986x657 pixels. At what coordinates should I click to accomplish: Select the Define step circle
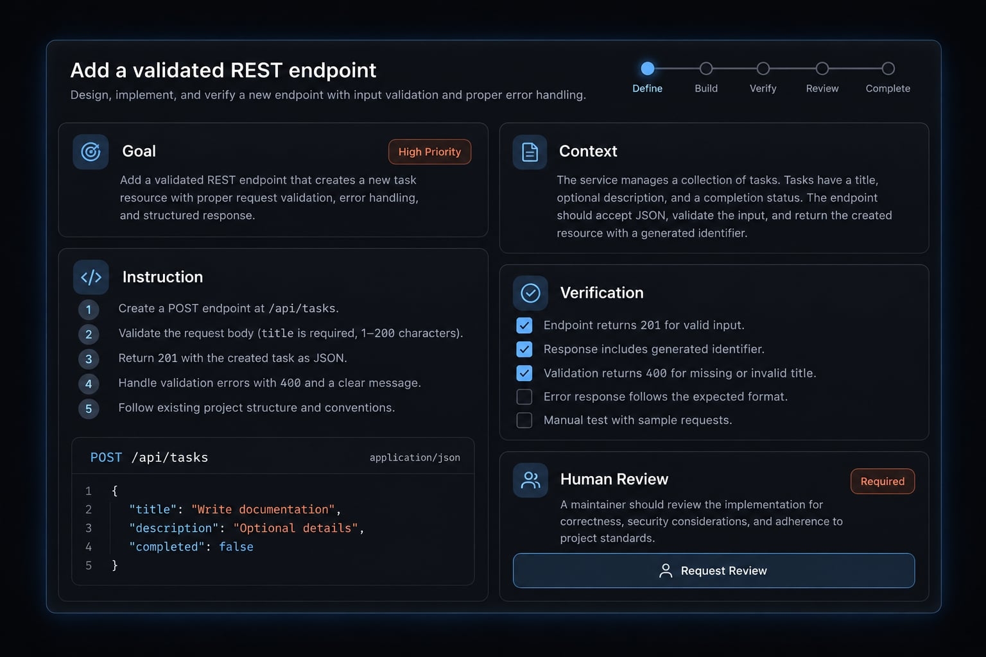(648, 69)
